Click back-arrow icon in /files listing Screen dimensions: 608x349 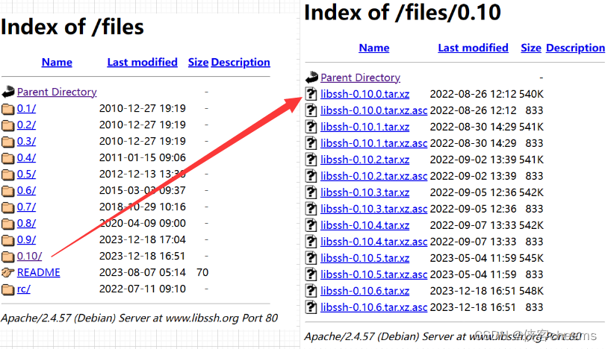pyautogui.click(x=7, y=92)
